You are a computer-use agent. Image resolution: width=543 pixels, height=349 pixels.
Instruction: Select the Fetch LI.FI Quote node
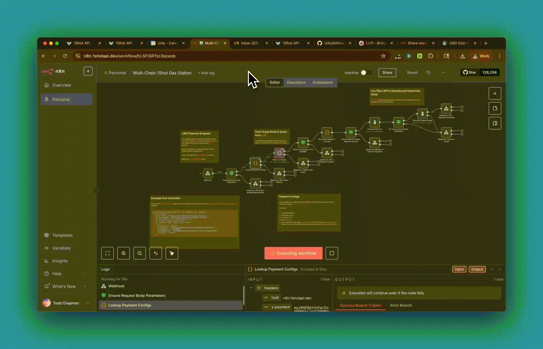point(279,153)
